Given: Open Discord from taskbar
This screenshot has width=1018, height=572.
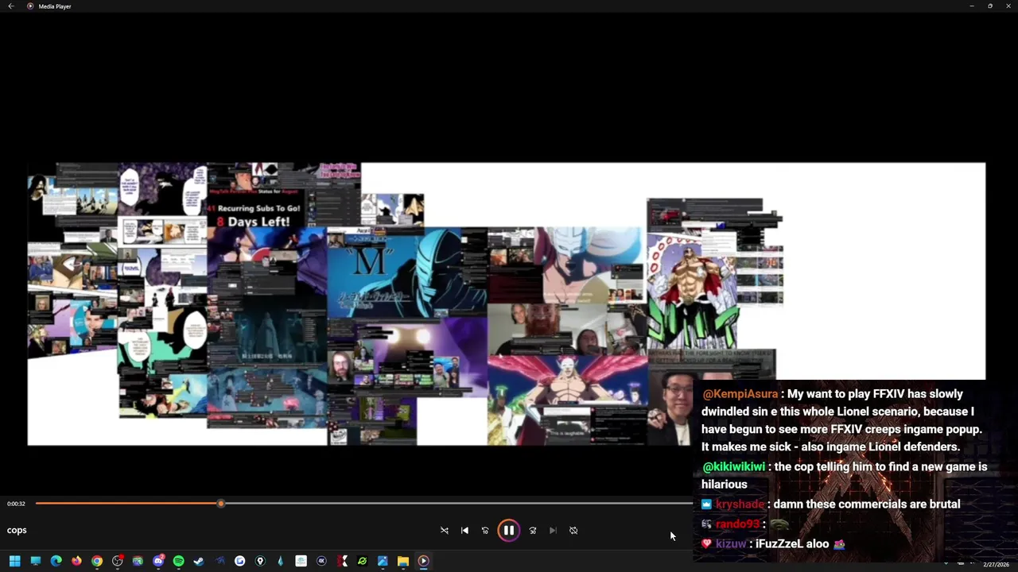Looking at the screenshot, I should click(158, 561).
